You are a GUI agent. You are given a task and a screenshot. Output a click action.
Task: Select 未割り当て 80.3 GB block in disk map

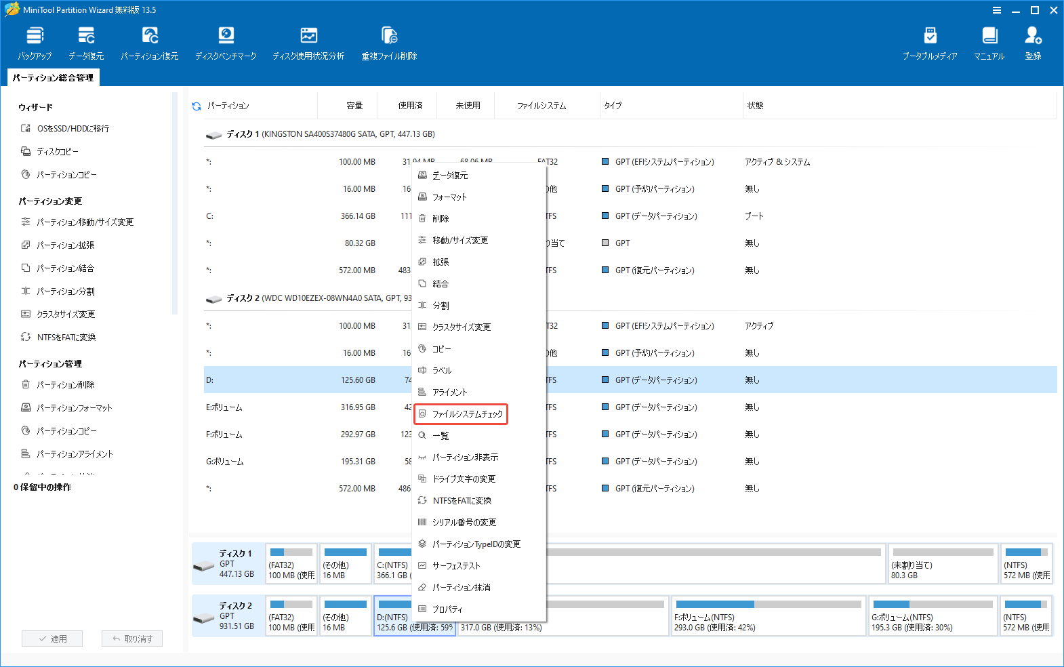click(x=943, y=563)
